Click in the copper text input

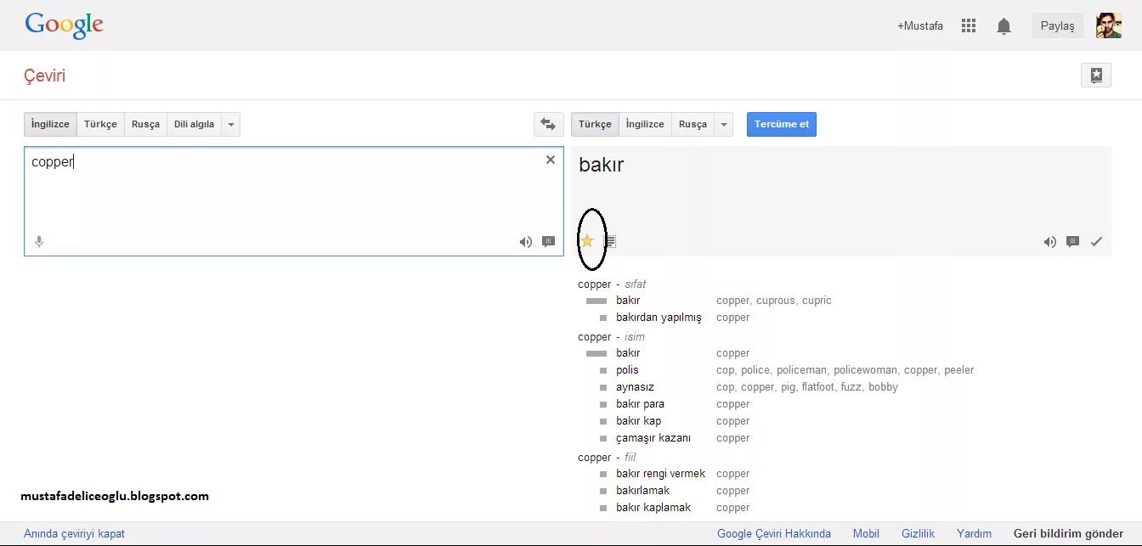click(x=294, y=201)
